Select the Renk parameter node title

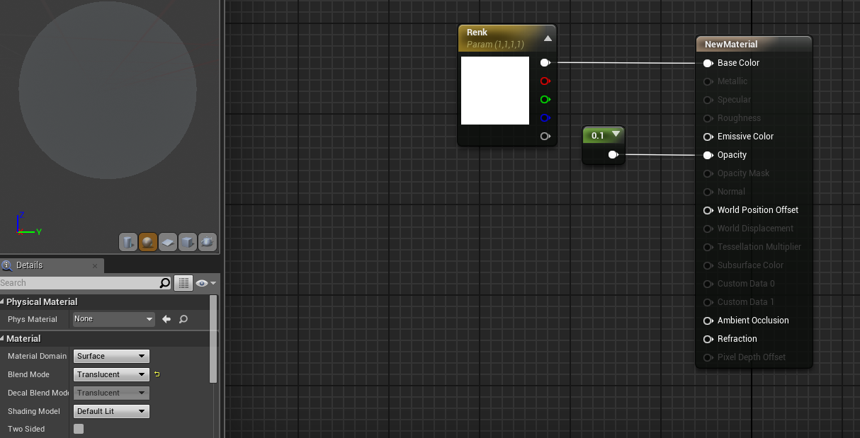click(477, 33)
